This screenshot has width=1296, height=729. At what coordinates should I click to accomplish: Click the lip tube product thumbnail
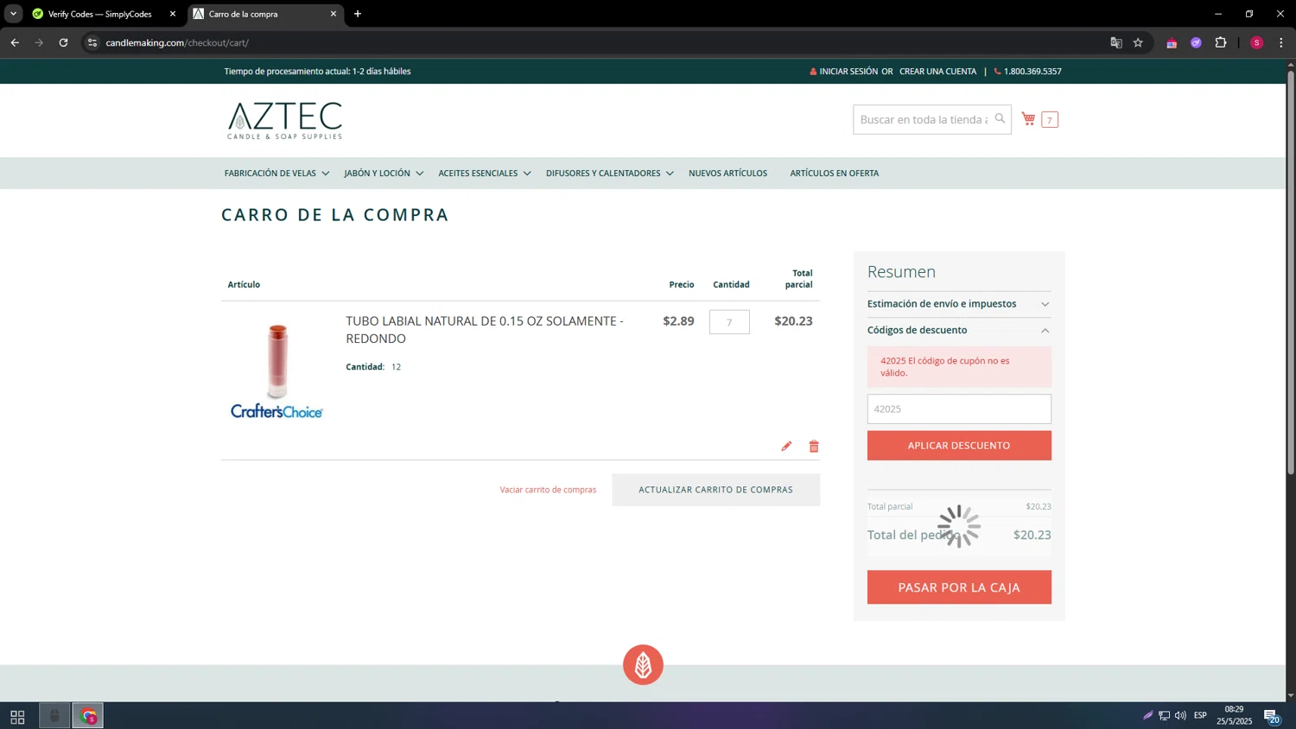point(276,371)
